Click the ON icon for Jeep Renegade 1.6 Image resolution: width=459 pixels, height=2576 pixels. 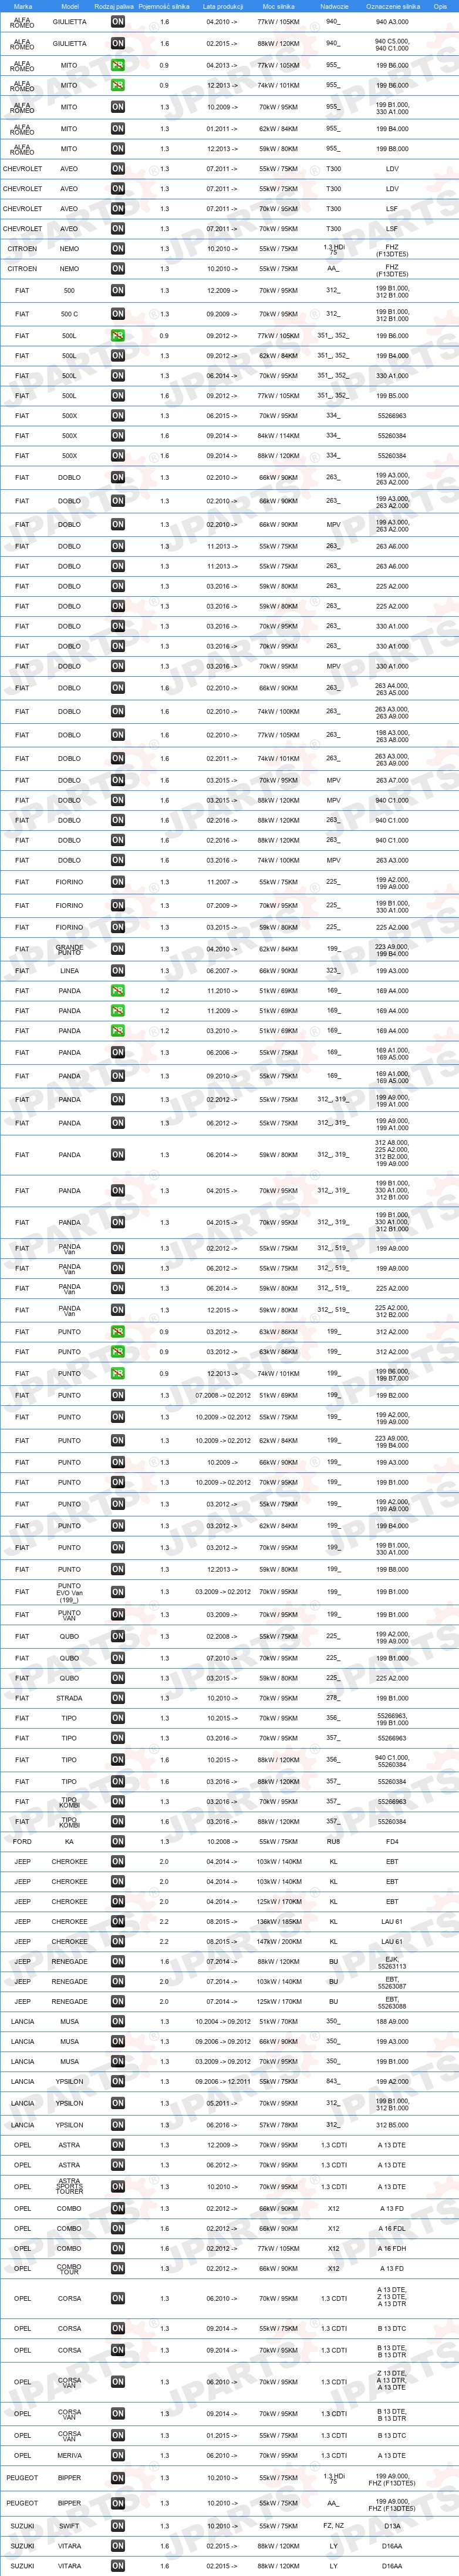coord(118,1961)
